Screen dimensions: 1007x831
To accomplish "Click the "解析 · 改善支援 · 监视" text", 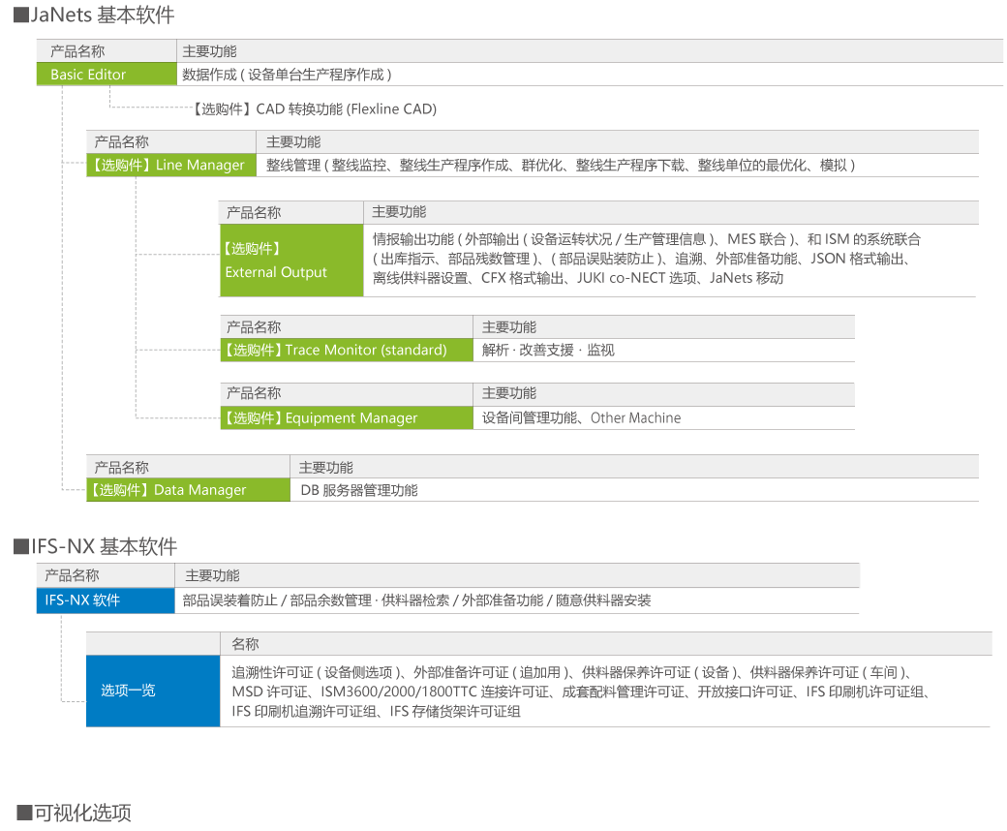I will tap(548, 350).
